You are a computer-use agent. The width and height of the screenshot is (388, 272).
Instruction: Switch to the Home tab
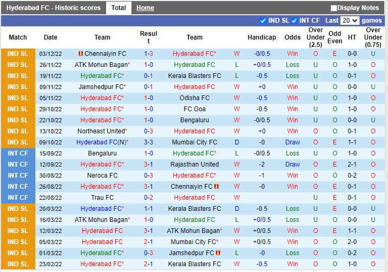pos(145,8)
